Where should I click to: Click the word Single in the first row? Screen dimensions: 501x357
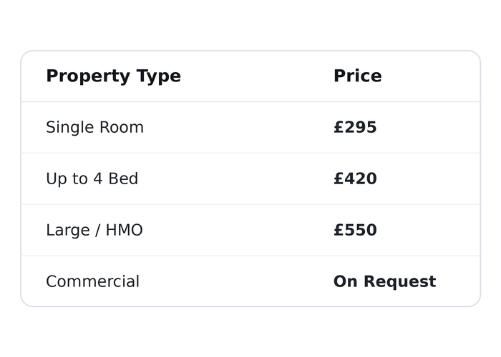point(70,128)
